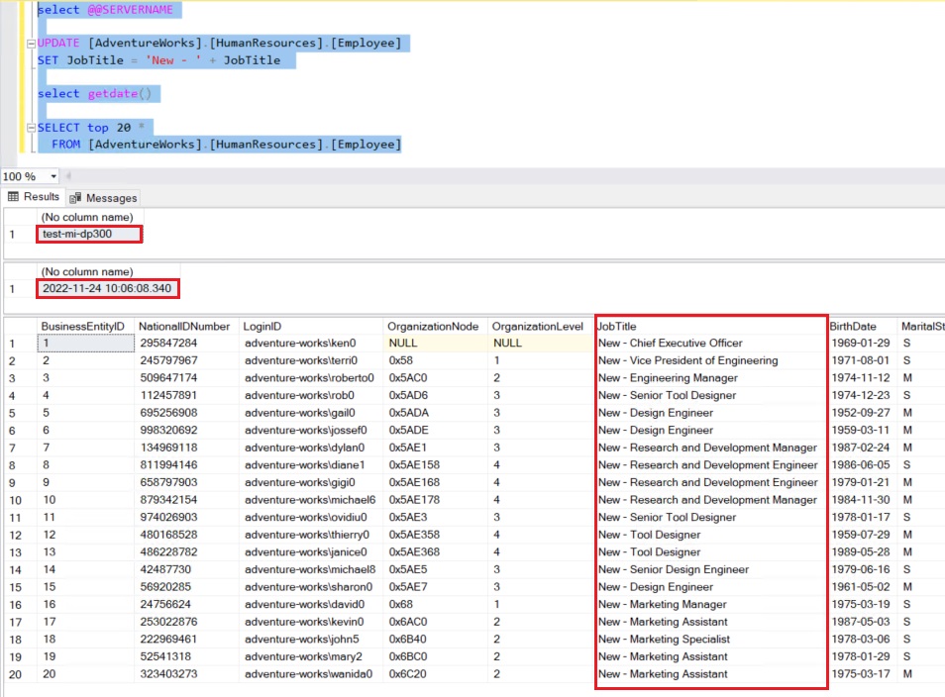The image size is (945, 697).
Task: Select the 1975-03-17 BirthDate cell
Action: click(861, 674)
